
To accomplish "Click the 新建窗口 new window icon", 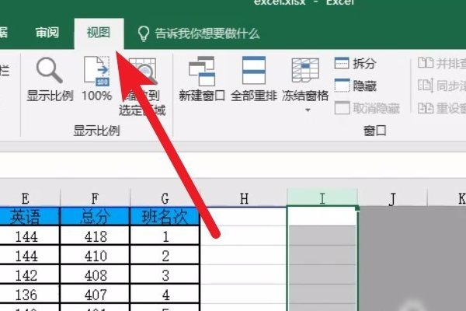I will tap(202, 71).
